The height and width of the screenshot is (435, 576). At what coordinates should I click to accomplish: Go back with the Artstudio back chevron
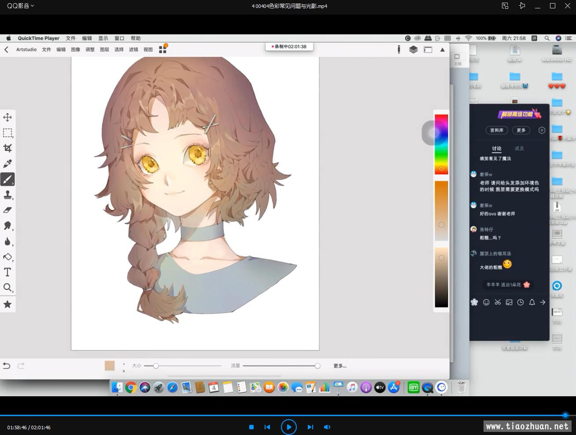tap(6, 50)
